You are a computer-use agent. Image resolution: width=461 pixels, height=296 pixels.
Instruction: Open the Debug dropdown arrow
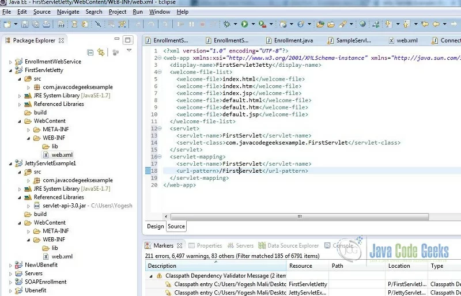coord(235,24)
